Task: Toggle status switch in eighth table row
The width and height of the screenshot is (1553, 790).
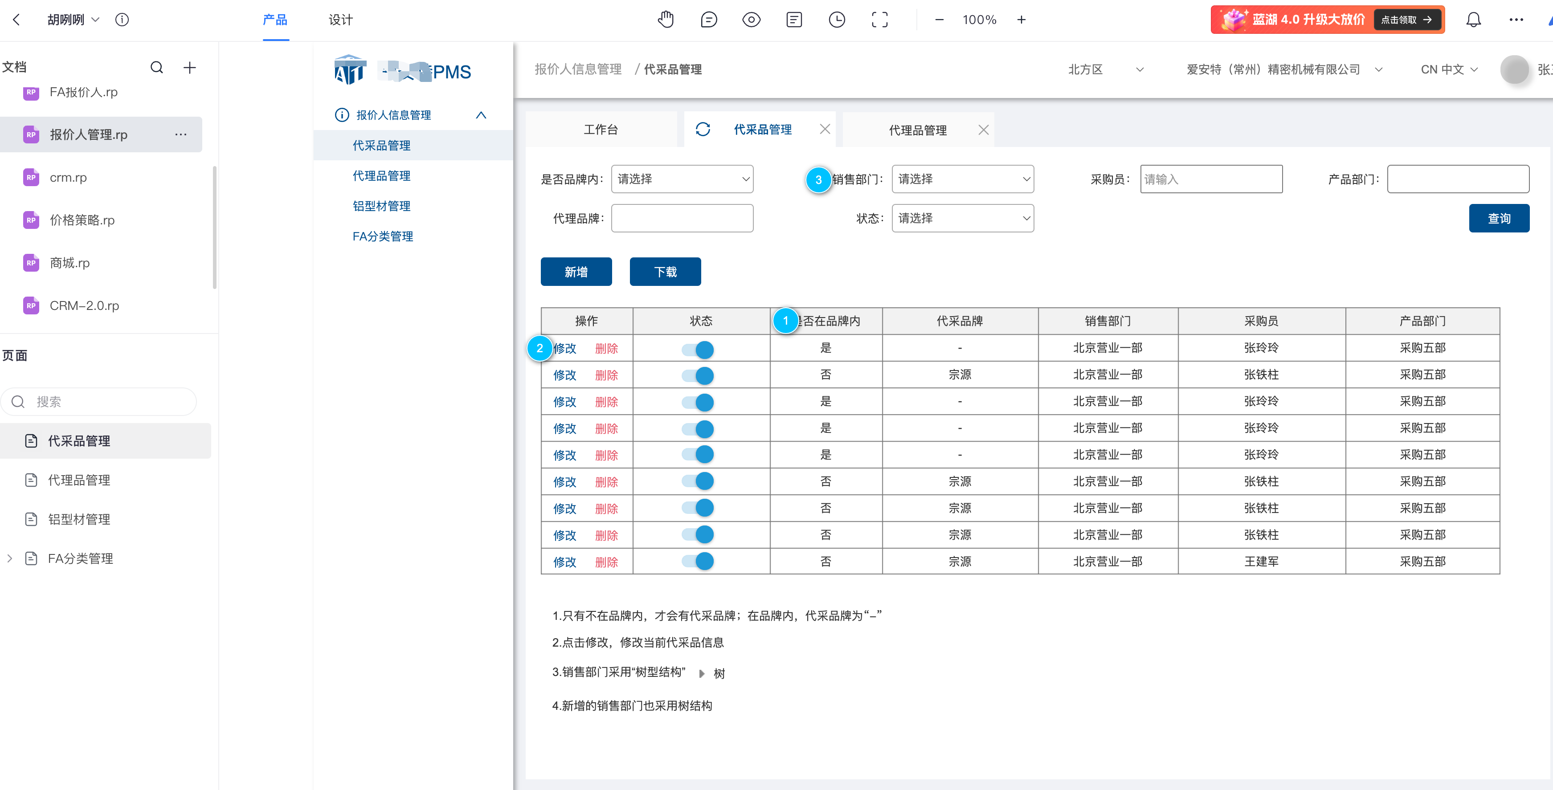Action: coord(698,534)
